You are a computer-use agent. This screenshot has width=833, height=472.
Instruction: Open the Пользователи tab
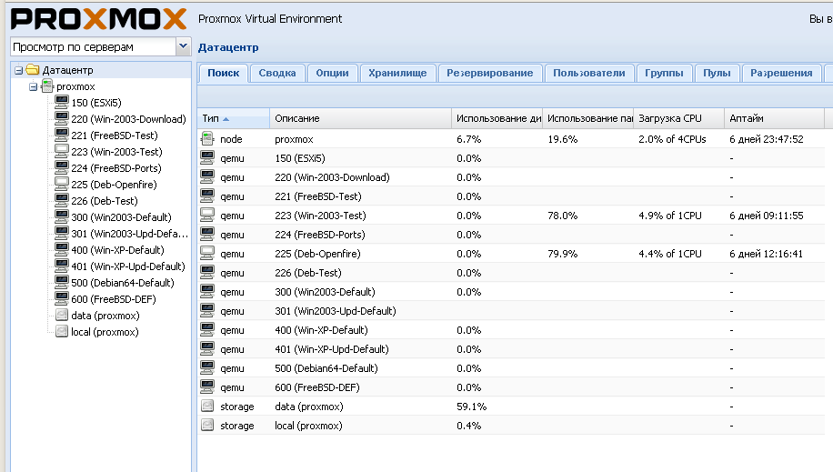pyautogui.click(x=588, y=73)
